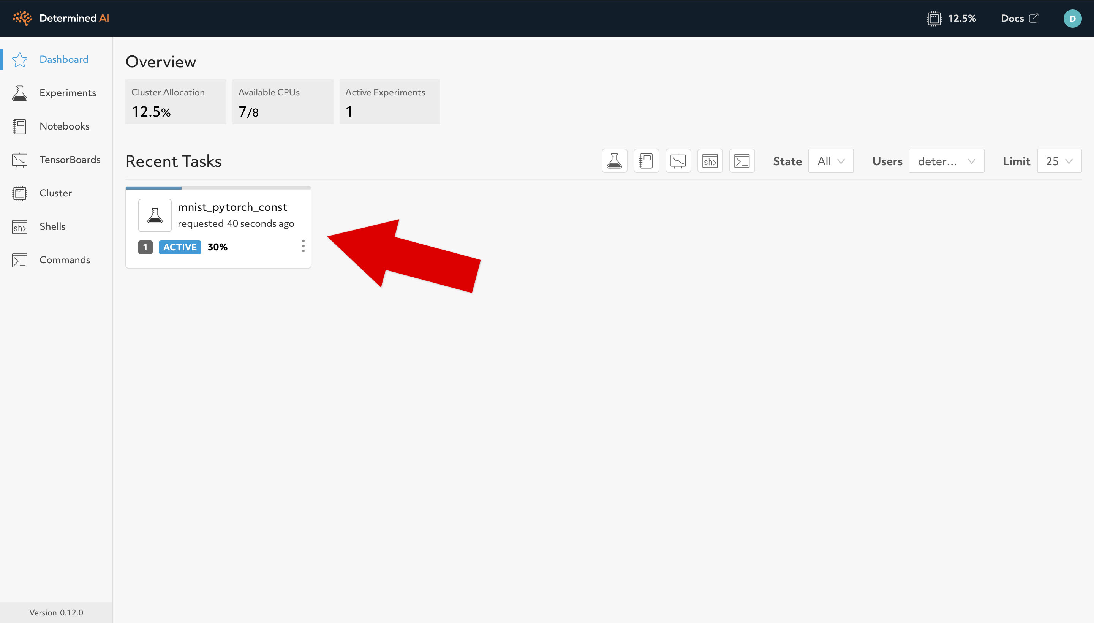Screen dimensions: 1094x623
Task: Toggle the shells filter in Recent Tasks
Action: tap(710, 161)
